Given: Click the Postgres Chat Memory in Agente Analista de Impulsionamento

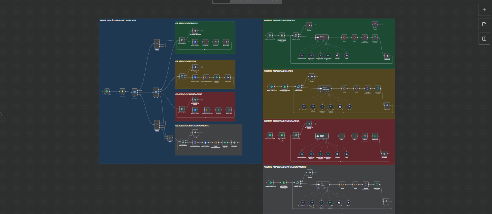Looking at the screenshot, I should [312, 202].
